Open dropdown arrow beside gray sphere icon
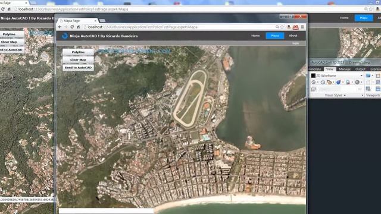The height and width of the screenshot is (214, 381). coord(361,82)
